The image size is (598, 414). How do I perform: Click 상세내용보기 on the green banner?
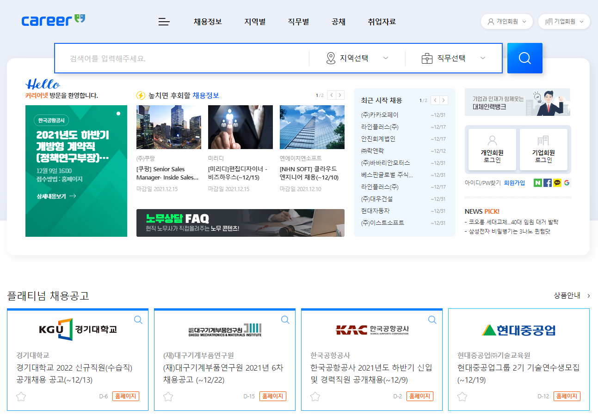click(x=56, y=196)
